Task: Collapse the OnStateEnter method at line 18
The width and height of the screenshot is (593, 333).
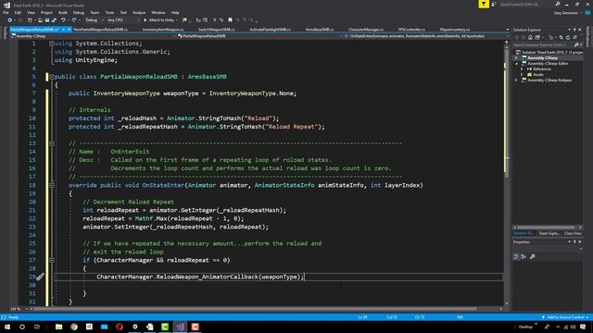Action: tap(52, 185)
